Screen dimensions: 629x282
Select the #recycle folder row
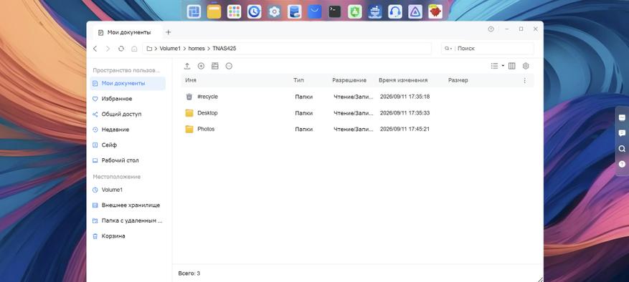coord(357,97)
